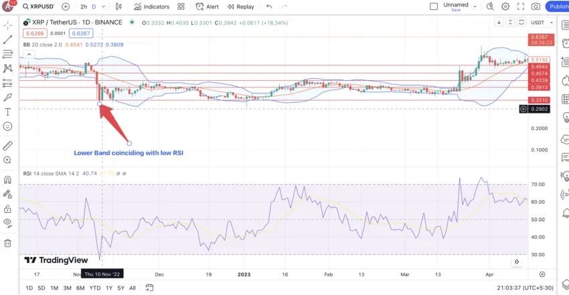Select the D daily interval
This screenshot has width=569, height=295.
(94, 7)
